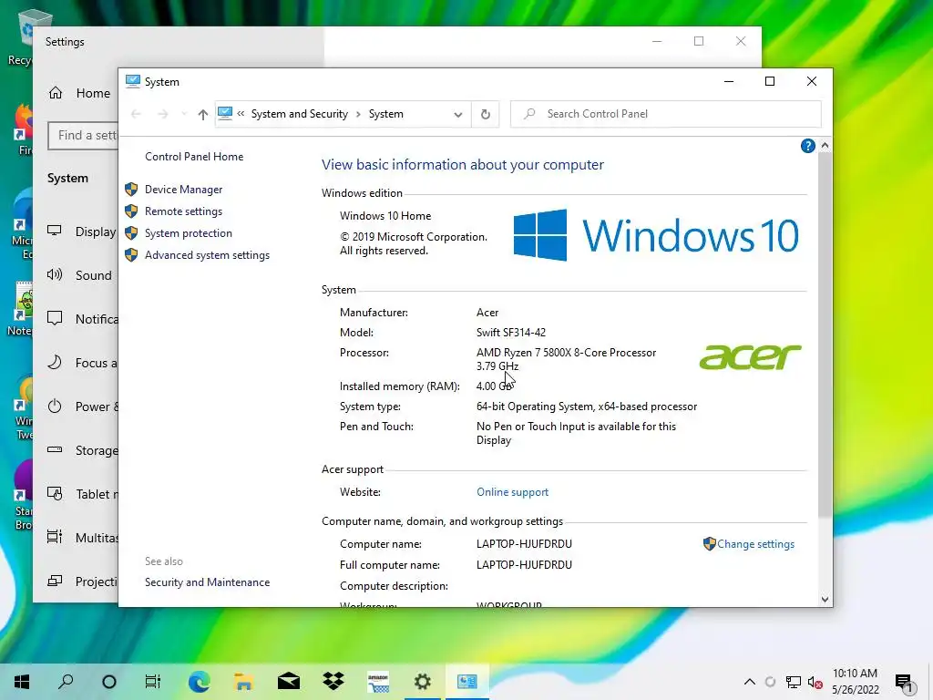Image resolution: width=933 pixels, height=700 pixels.
Task: Open Mail app from taskbar
Action: click(x=289, y=682)
